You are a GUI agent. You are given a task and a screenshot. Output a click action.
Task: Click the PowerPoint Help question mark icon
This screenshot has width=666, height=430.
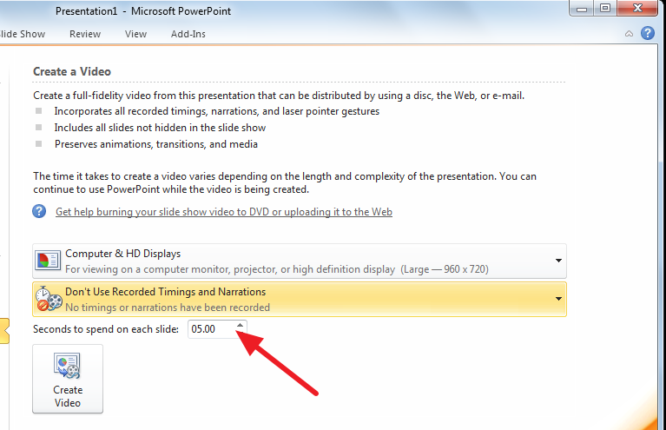[647, 33]
